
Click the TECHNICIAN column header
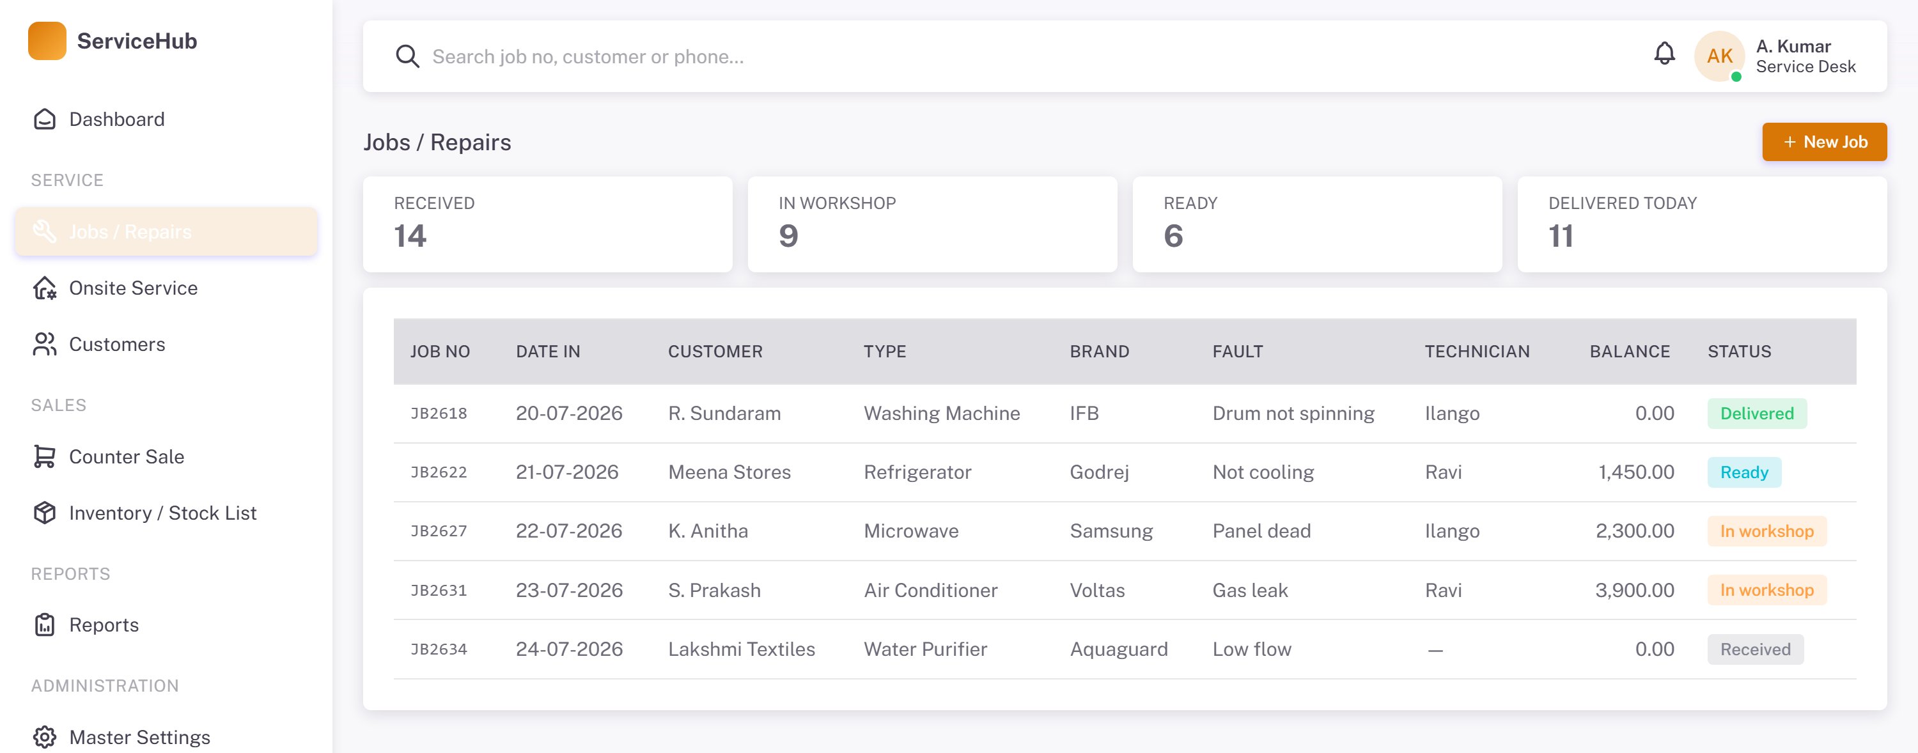pos(1477,352)
